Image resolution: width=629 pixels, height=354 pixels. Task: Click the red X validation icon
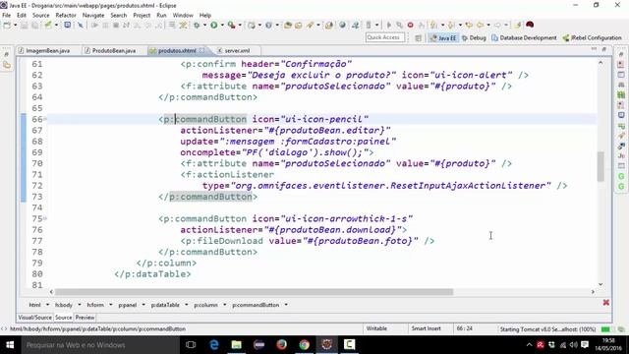605,302
